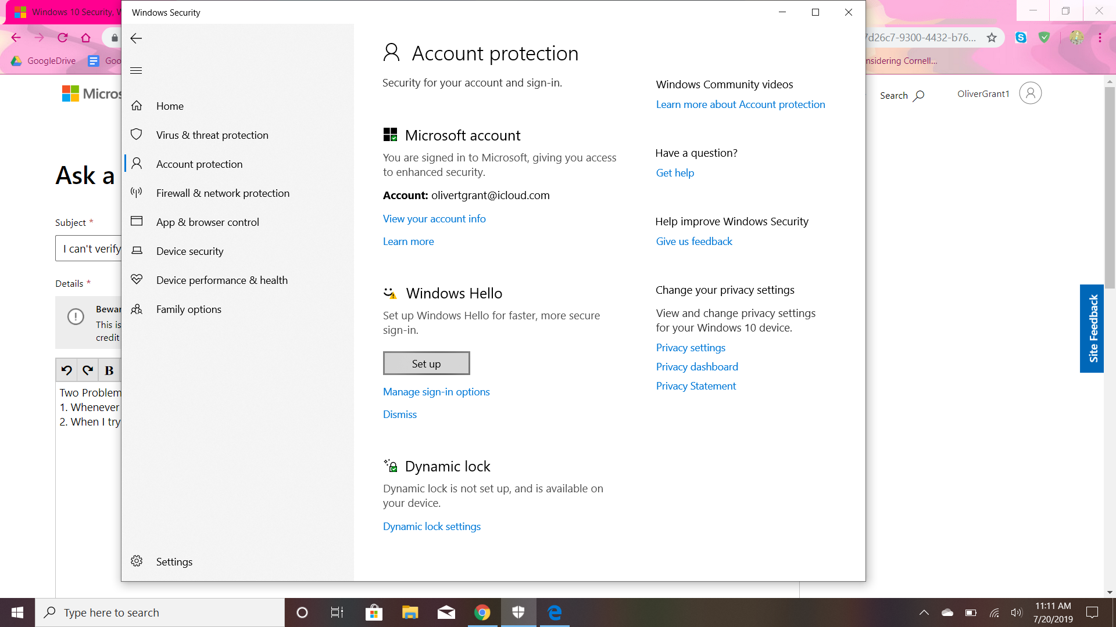
Task: Open Virus & threat protection
Action: [212, 135]
